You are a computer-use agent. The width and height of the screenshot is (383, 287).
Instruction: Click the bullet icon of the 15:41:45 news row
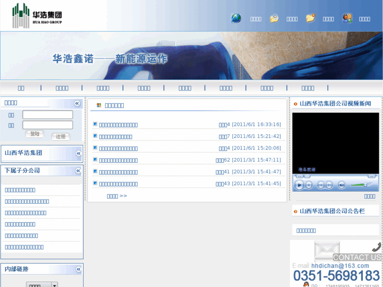[x=95, y=183]
